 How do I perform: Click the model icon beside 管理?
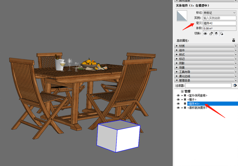pyautogui.click(x=182, y=91)
